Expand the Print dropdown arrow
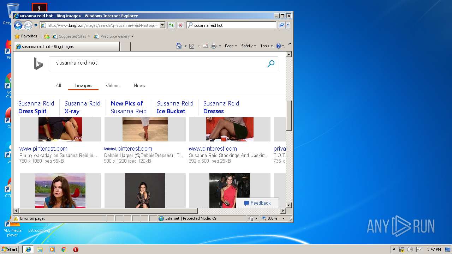Viewport: 452px width, 254px height. 220,46
